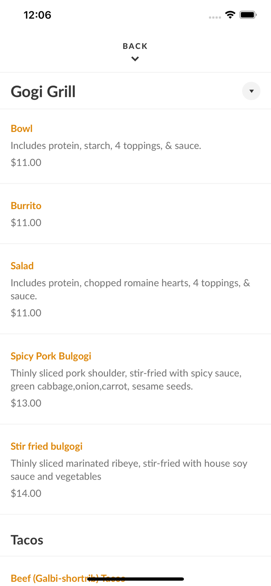Viewport: 271px width, 586px height.
Task: Tap the cellular signal dots icon
Action: click(x=215, y=16)
